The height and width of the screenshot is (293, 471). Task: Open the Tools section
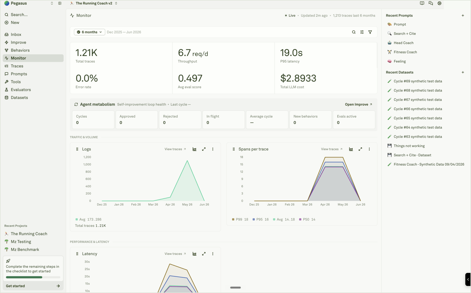click(33, 82)
